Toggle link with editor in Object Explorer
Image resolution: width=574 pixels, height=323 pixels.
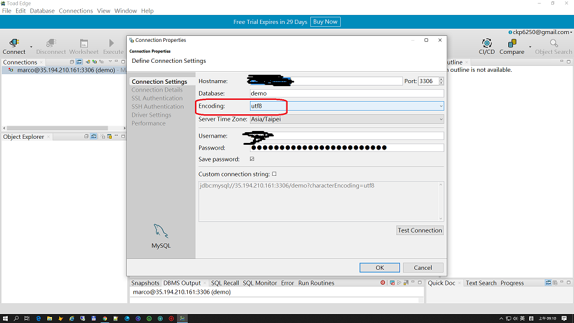94,136
